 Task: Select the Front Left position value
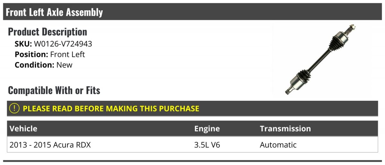click(67, 54)
